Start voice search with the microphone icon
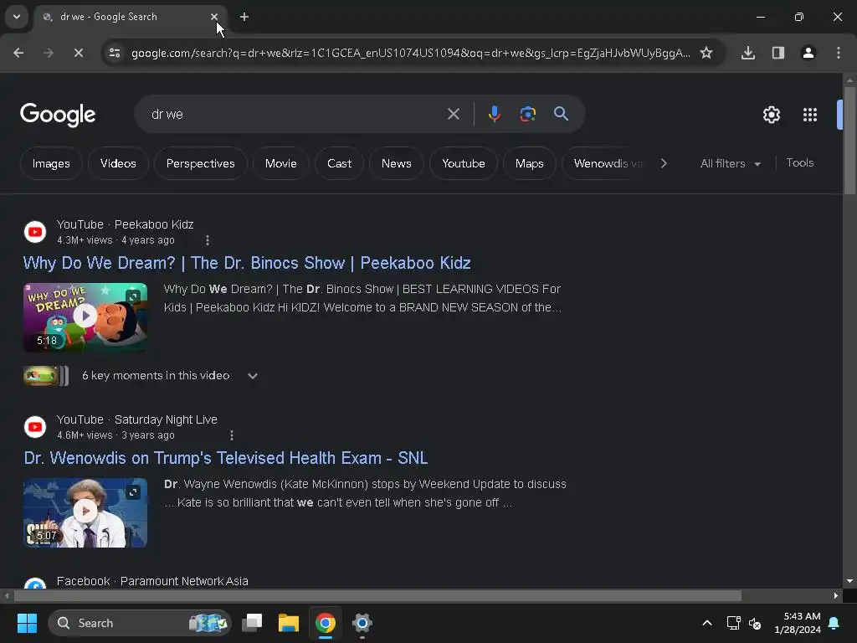The width and height of the screenshot is (857, 643). (494, 114)
